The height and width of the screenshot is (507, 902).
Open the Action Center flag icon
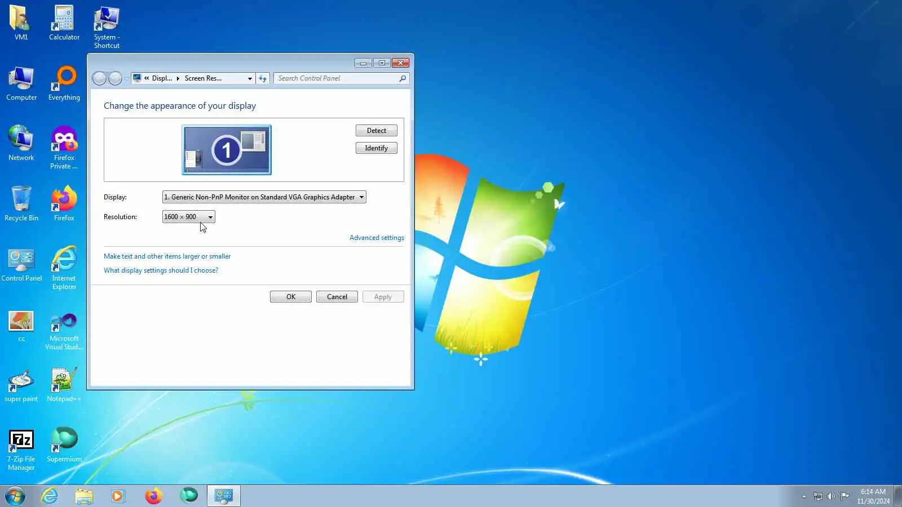pos(844,496)
